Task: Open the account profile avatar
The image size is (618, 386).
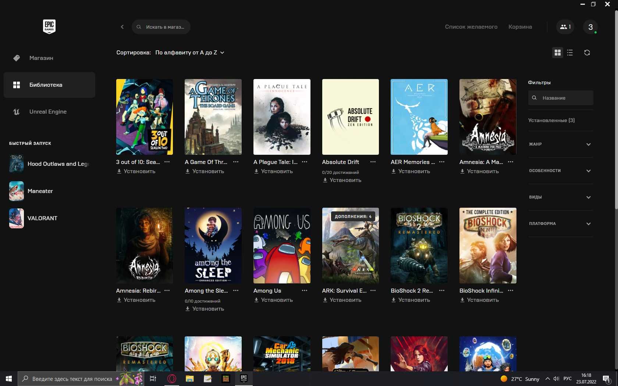Action: click(590, 27)
